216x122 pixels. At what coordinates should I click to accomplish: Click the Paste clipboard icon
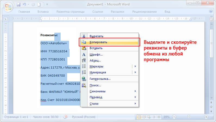84,48
